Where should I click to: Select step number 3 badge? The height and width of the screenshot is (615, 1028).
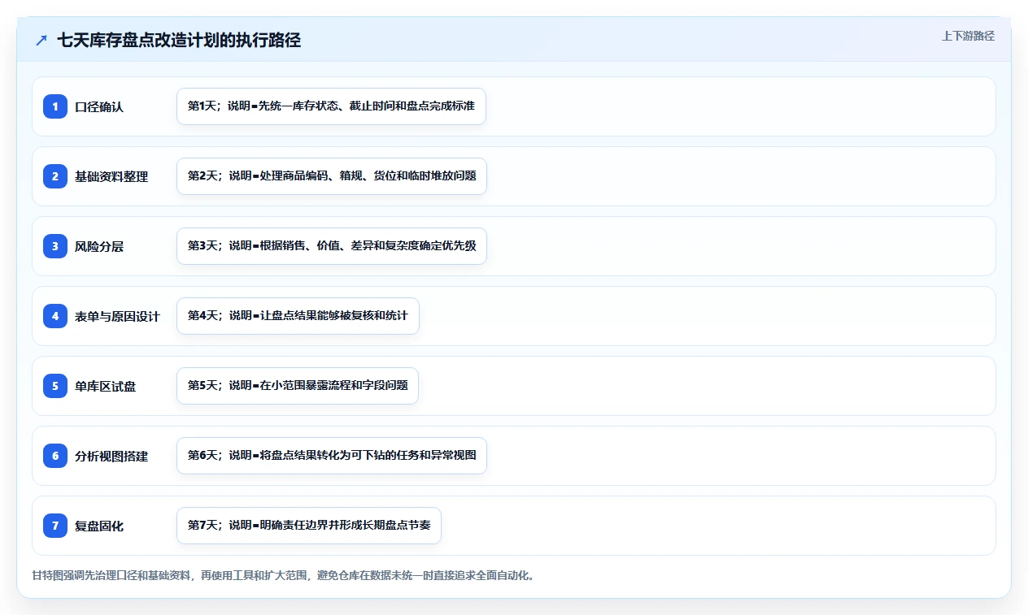pos(55,246)
